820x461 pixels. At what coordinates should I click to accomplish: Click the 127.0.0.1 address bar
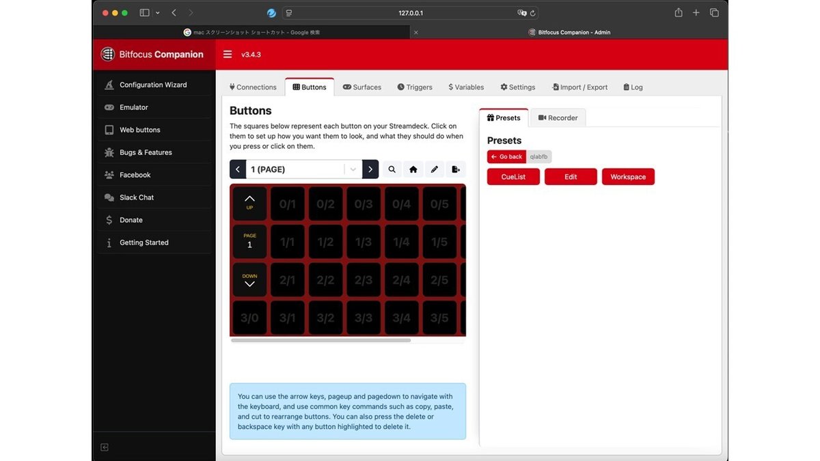(x=411, y=13)
